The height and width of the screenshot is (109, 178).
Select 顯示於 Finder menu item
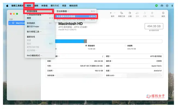tap(39, 27)
